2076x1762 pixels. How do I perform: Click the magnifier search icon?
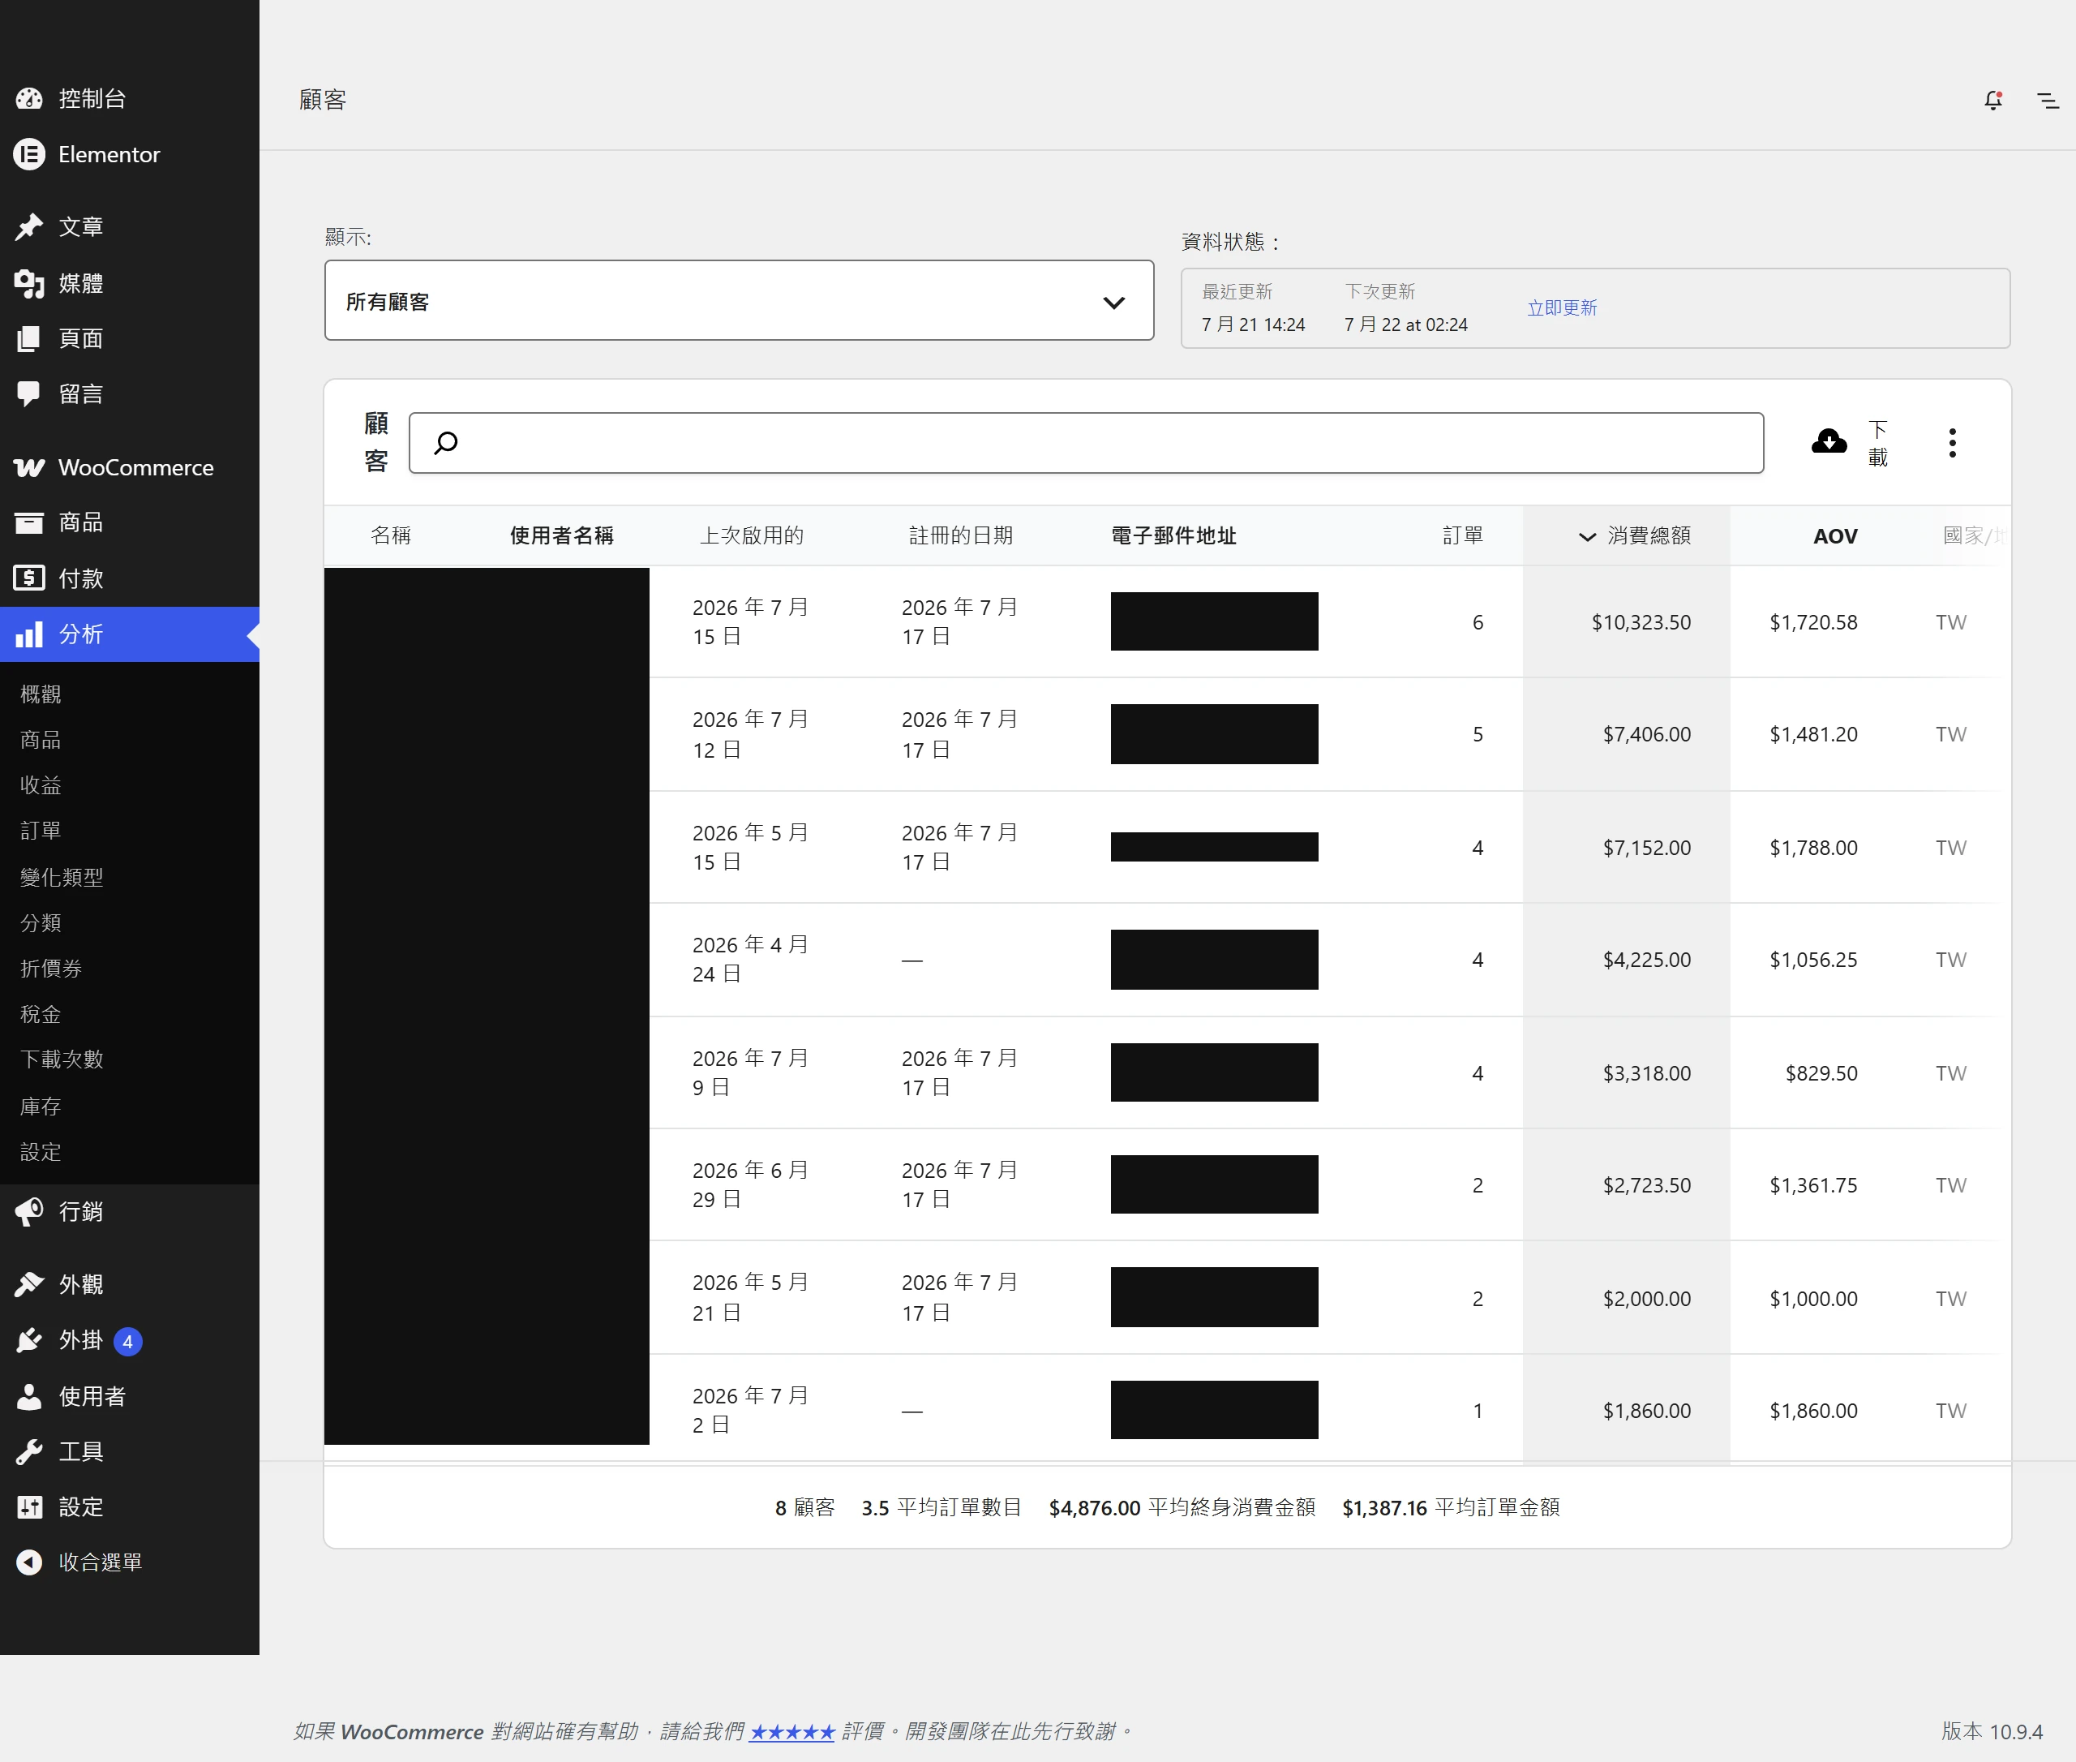(446, 442)
